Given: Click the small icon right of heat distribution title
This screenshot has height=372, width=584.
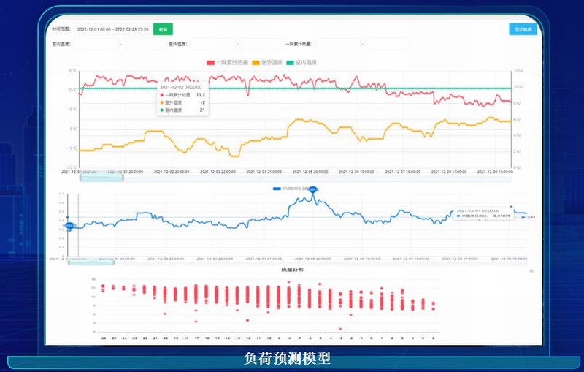Looking at the screenshot, I should (531, 270).
